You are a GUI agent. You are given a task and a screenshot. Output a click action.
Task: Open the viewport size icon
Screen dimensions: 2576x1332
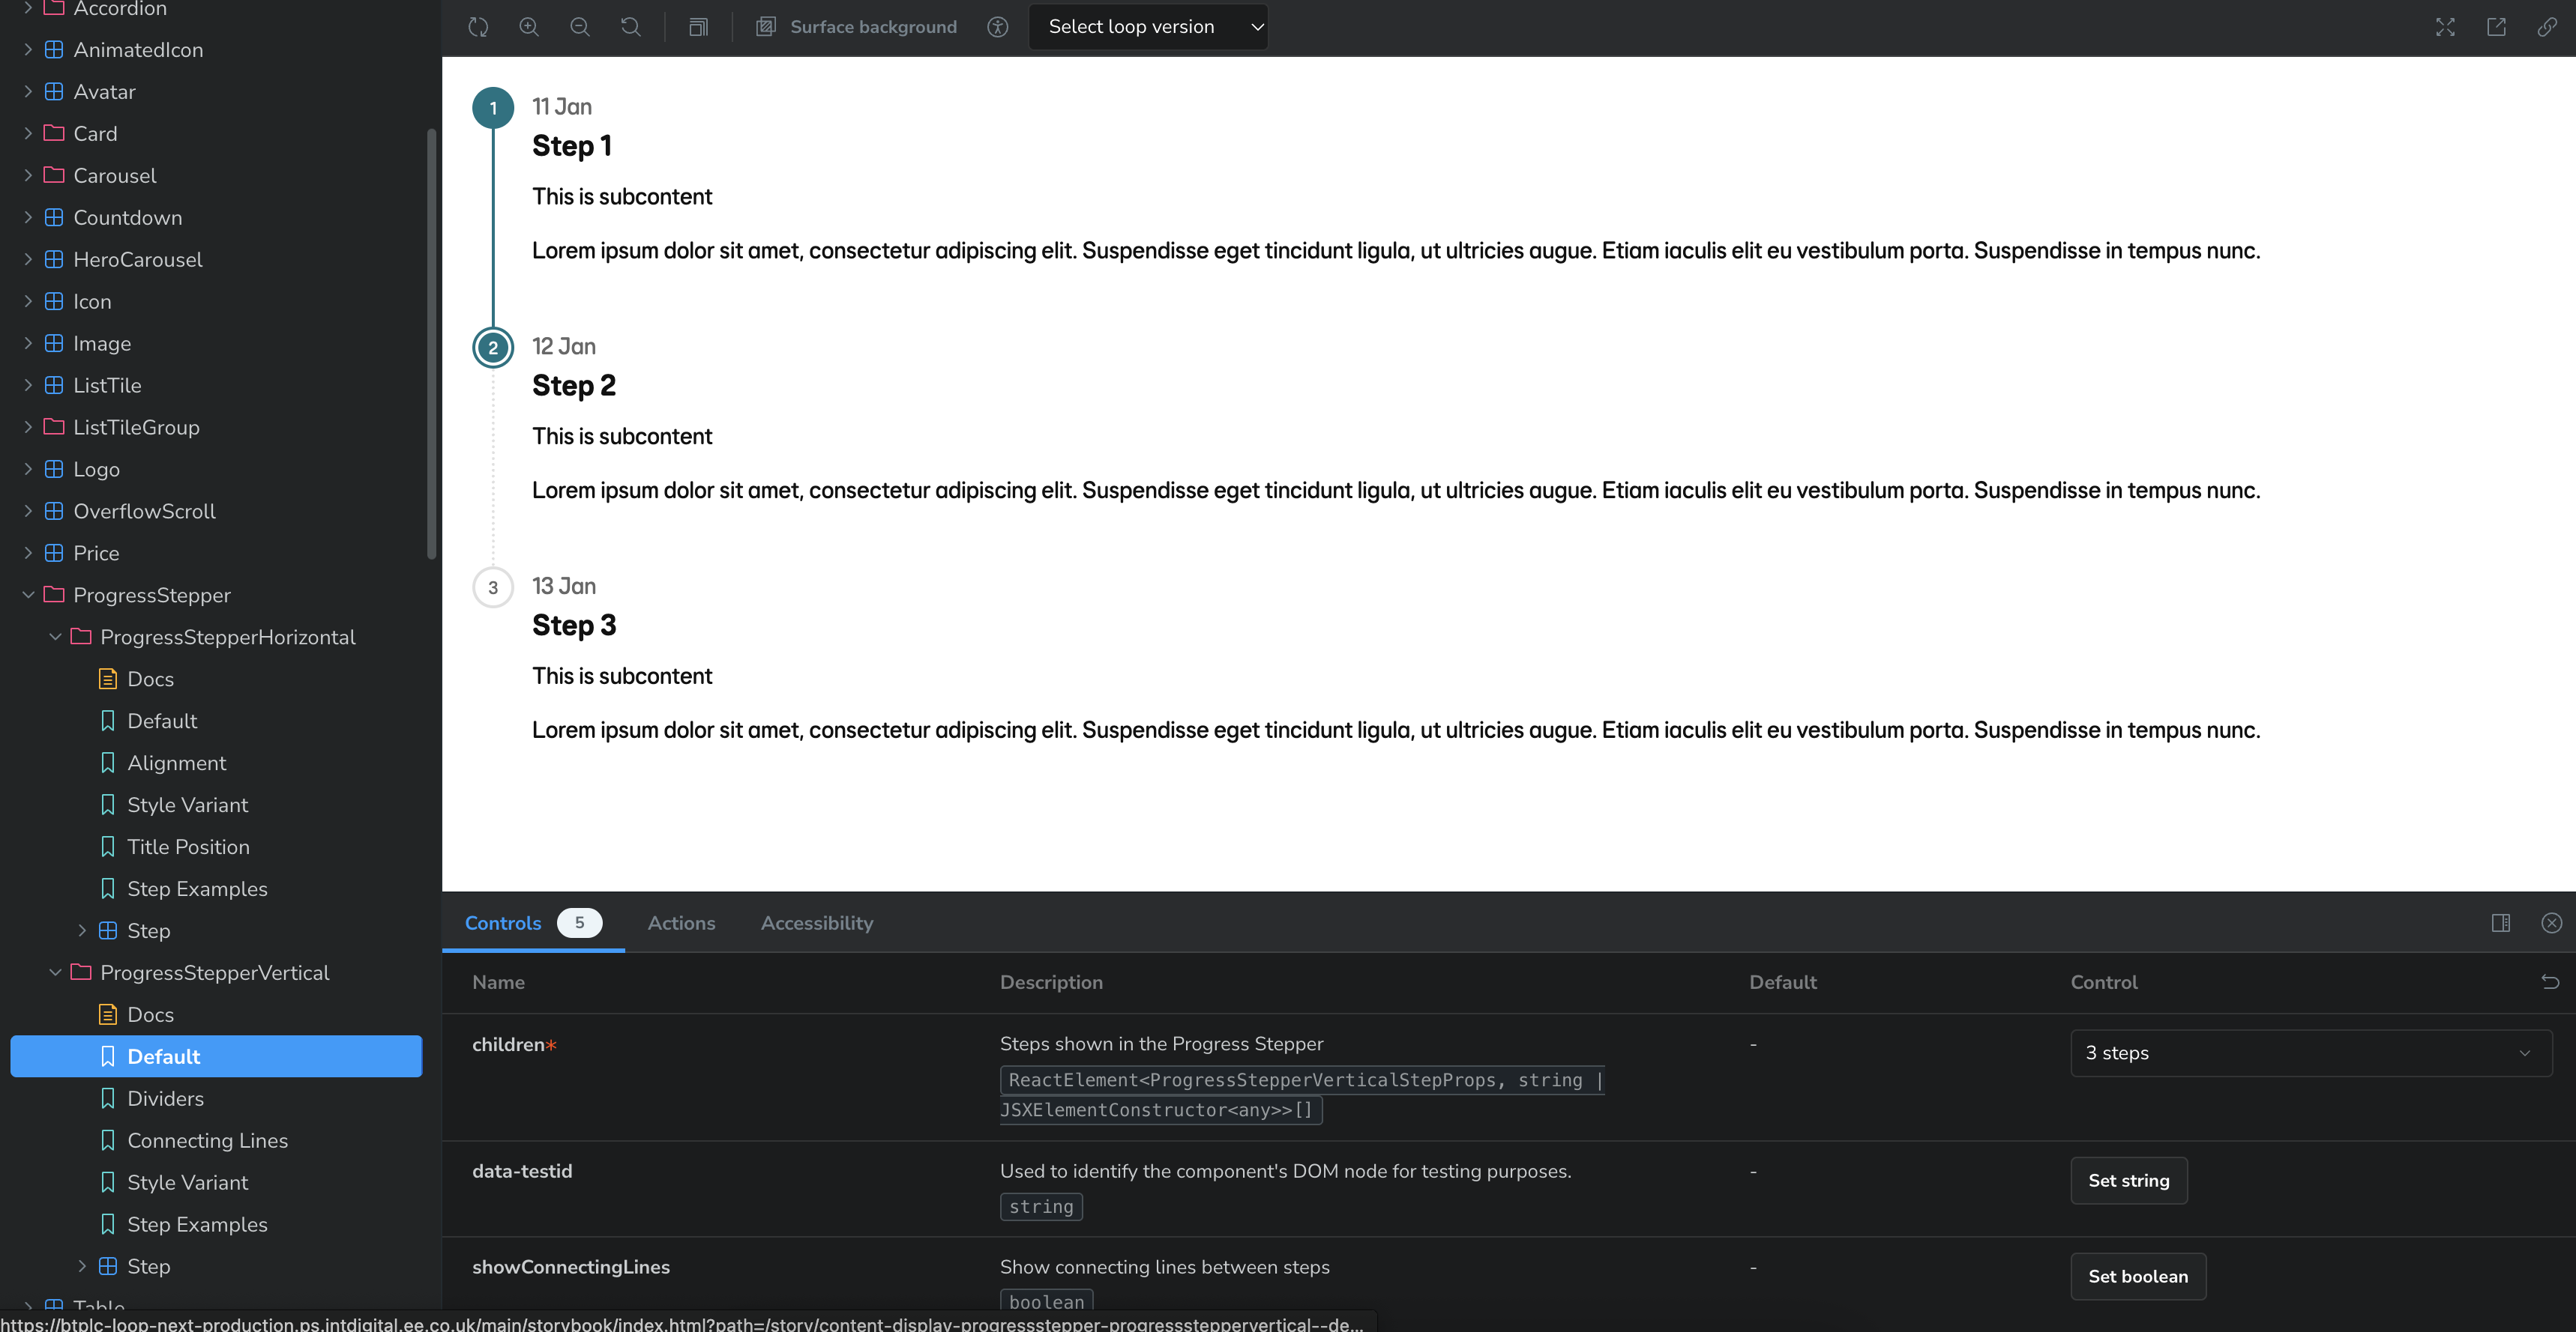[698, 27]
